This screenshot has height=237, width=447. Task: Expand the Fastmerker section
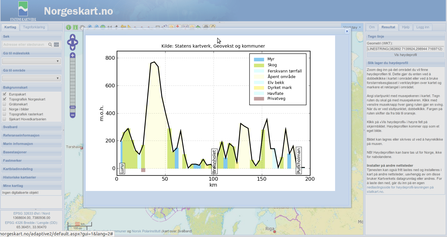click(31, 160)
